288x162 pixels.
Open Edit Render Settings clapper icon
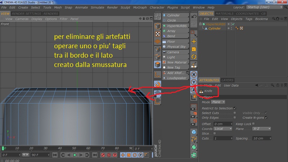(194, 122)
